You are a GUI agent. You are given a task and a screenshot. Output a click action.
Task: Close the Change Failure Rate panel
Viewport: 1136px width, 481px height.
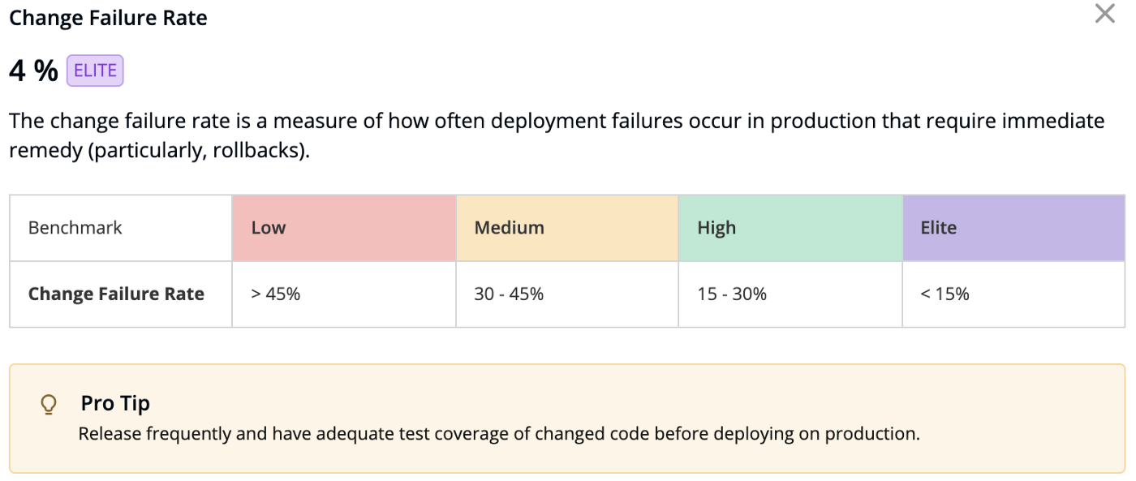tap(1105, 14)
